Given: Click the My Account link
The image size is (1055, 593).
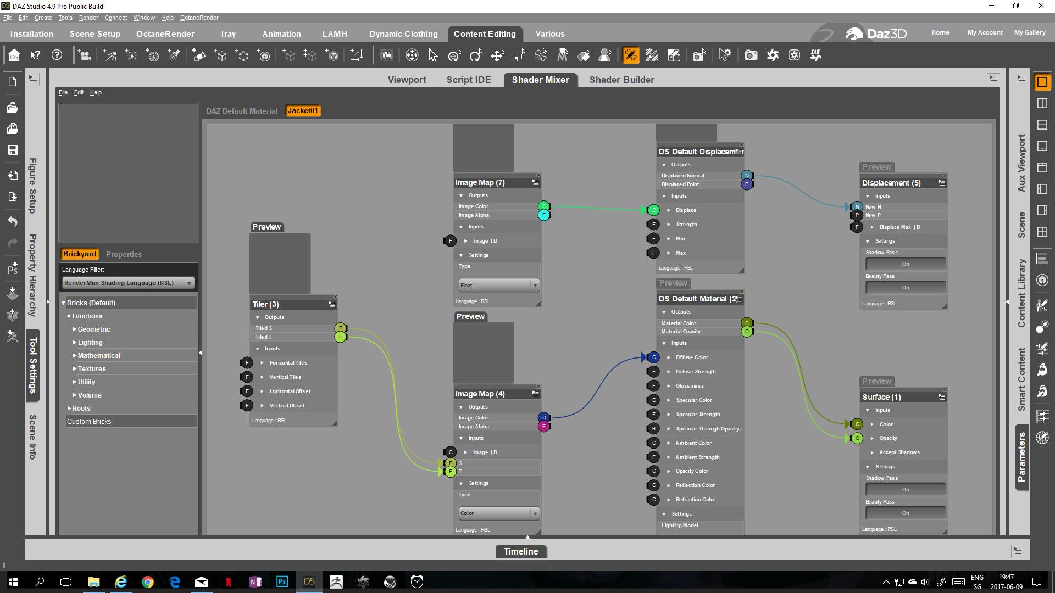Looking at the screenshot, I should pos(985,32).
